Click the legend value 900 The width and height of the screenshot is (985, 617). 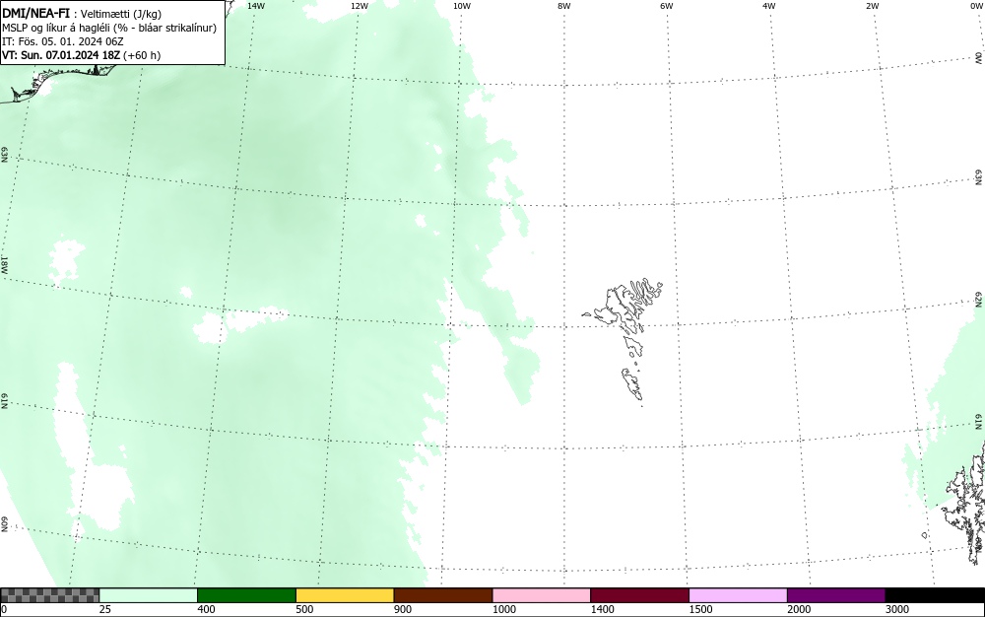[403, 609]
